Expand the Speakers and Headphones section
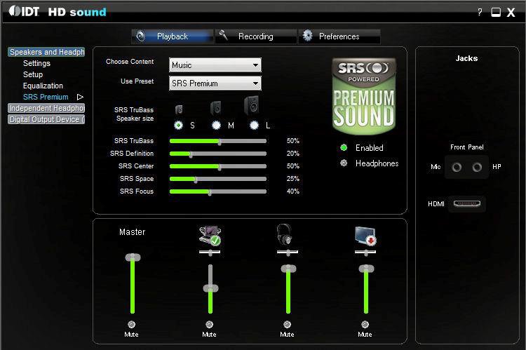Screen dimensions: 526x350 46,52
